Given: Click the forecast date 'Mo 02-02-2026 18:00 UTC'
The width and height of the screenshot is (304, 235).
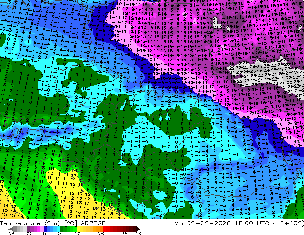Looking at the screenshot, I should [x=222, y=223].
